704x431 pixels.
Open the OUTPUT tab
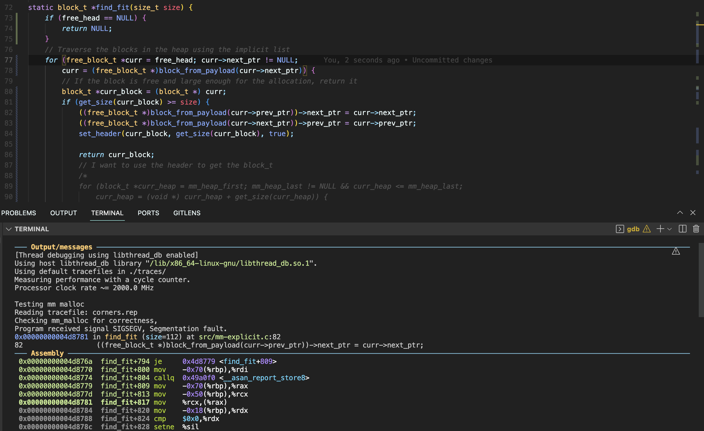63,213
